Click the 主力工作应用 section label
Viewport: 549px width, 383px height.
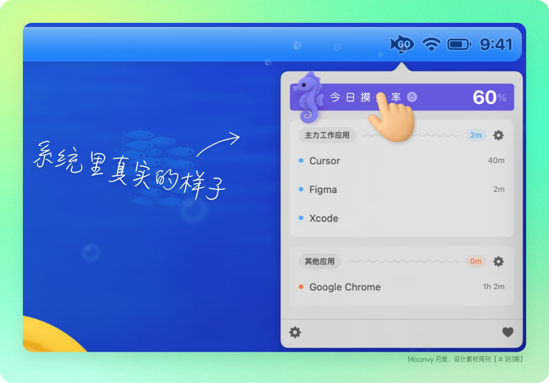(327, 135)
